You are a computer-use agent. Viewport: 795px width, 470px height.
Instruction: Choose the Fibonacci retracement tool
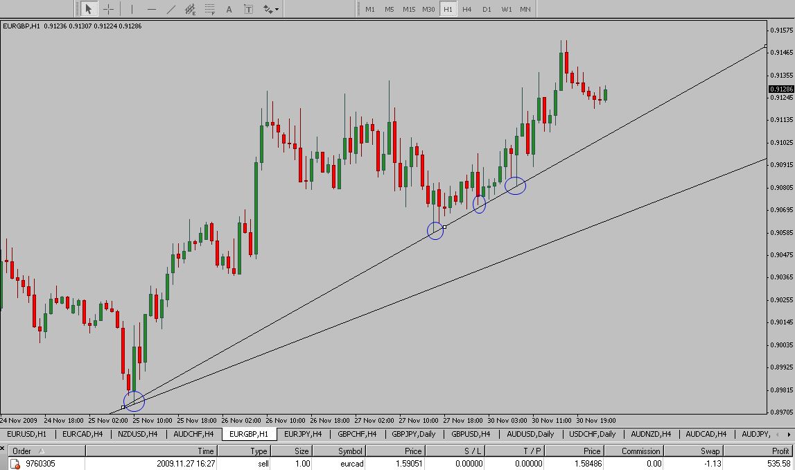[x=210, y=9]
